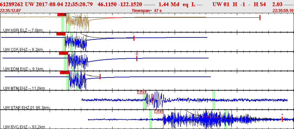The image size is (294, 129).
Task: Select the Pd1 pick flag on RVC trace
Action: [159, 111]
